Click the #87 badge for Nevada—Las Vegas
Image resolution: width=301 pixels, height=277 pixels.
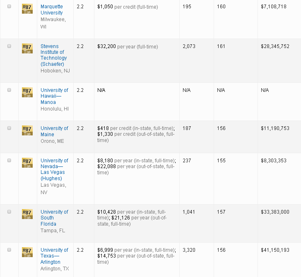pos(27,163)
